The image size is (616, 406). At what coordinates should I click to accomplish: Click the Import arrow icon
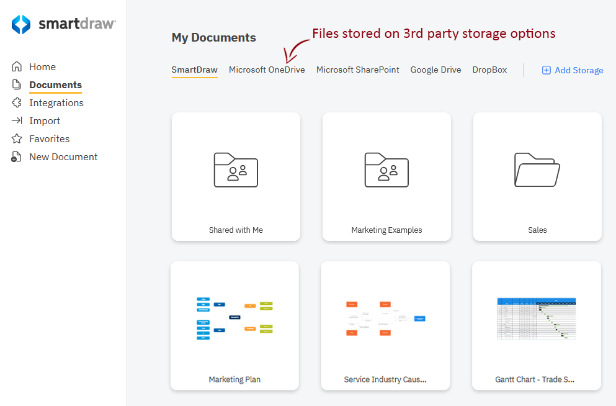[17, 121]
